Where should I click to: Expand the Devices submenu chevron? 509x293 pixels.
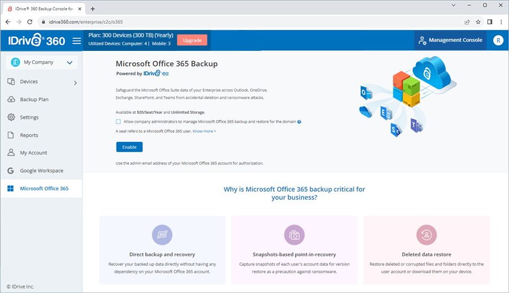[75, 83]
